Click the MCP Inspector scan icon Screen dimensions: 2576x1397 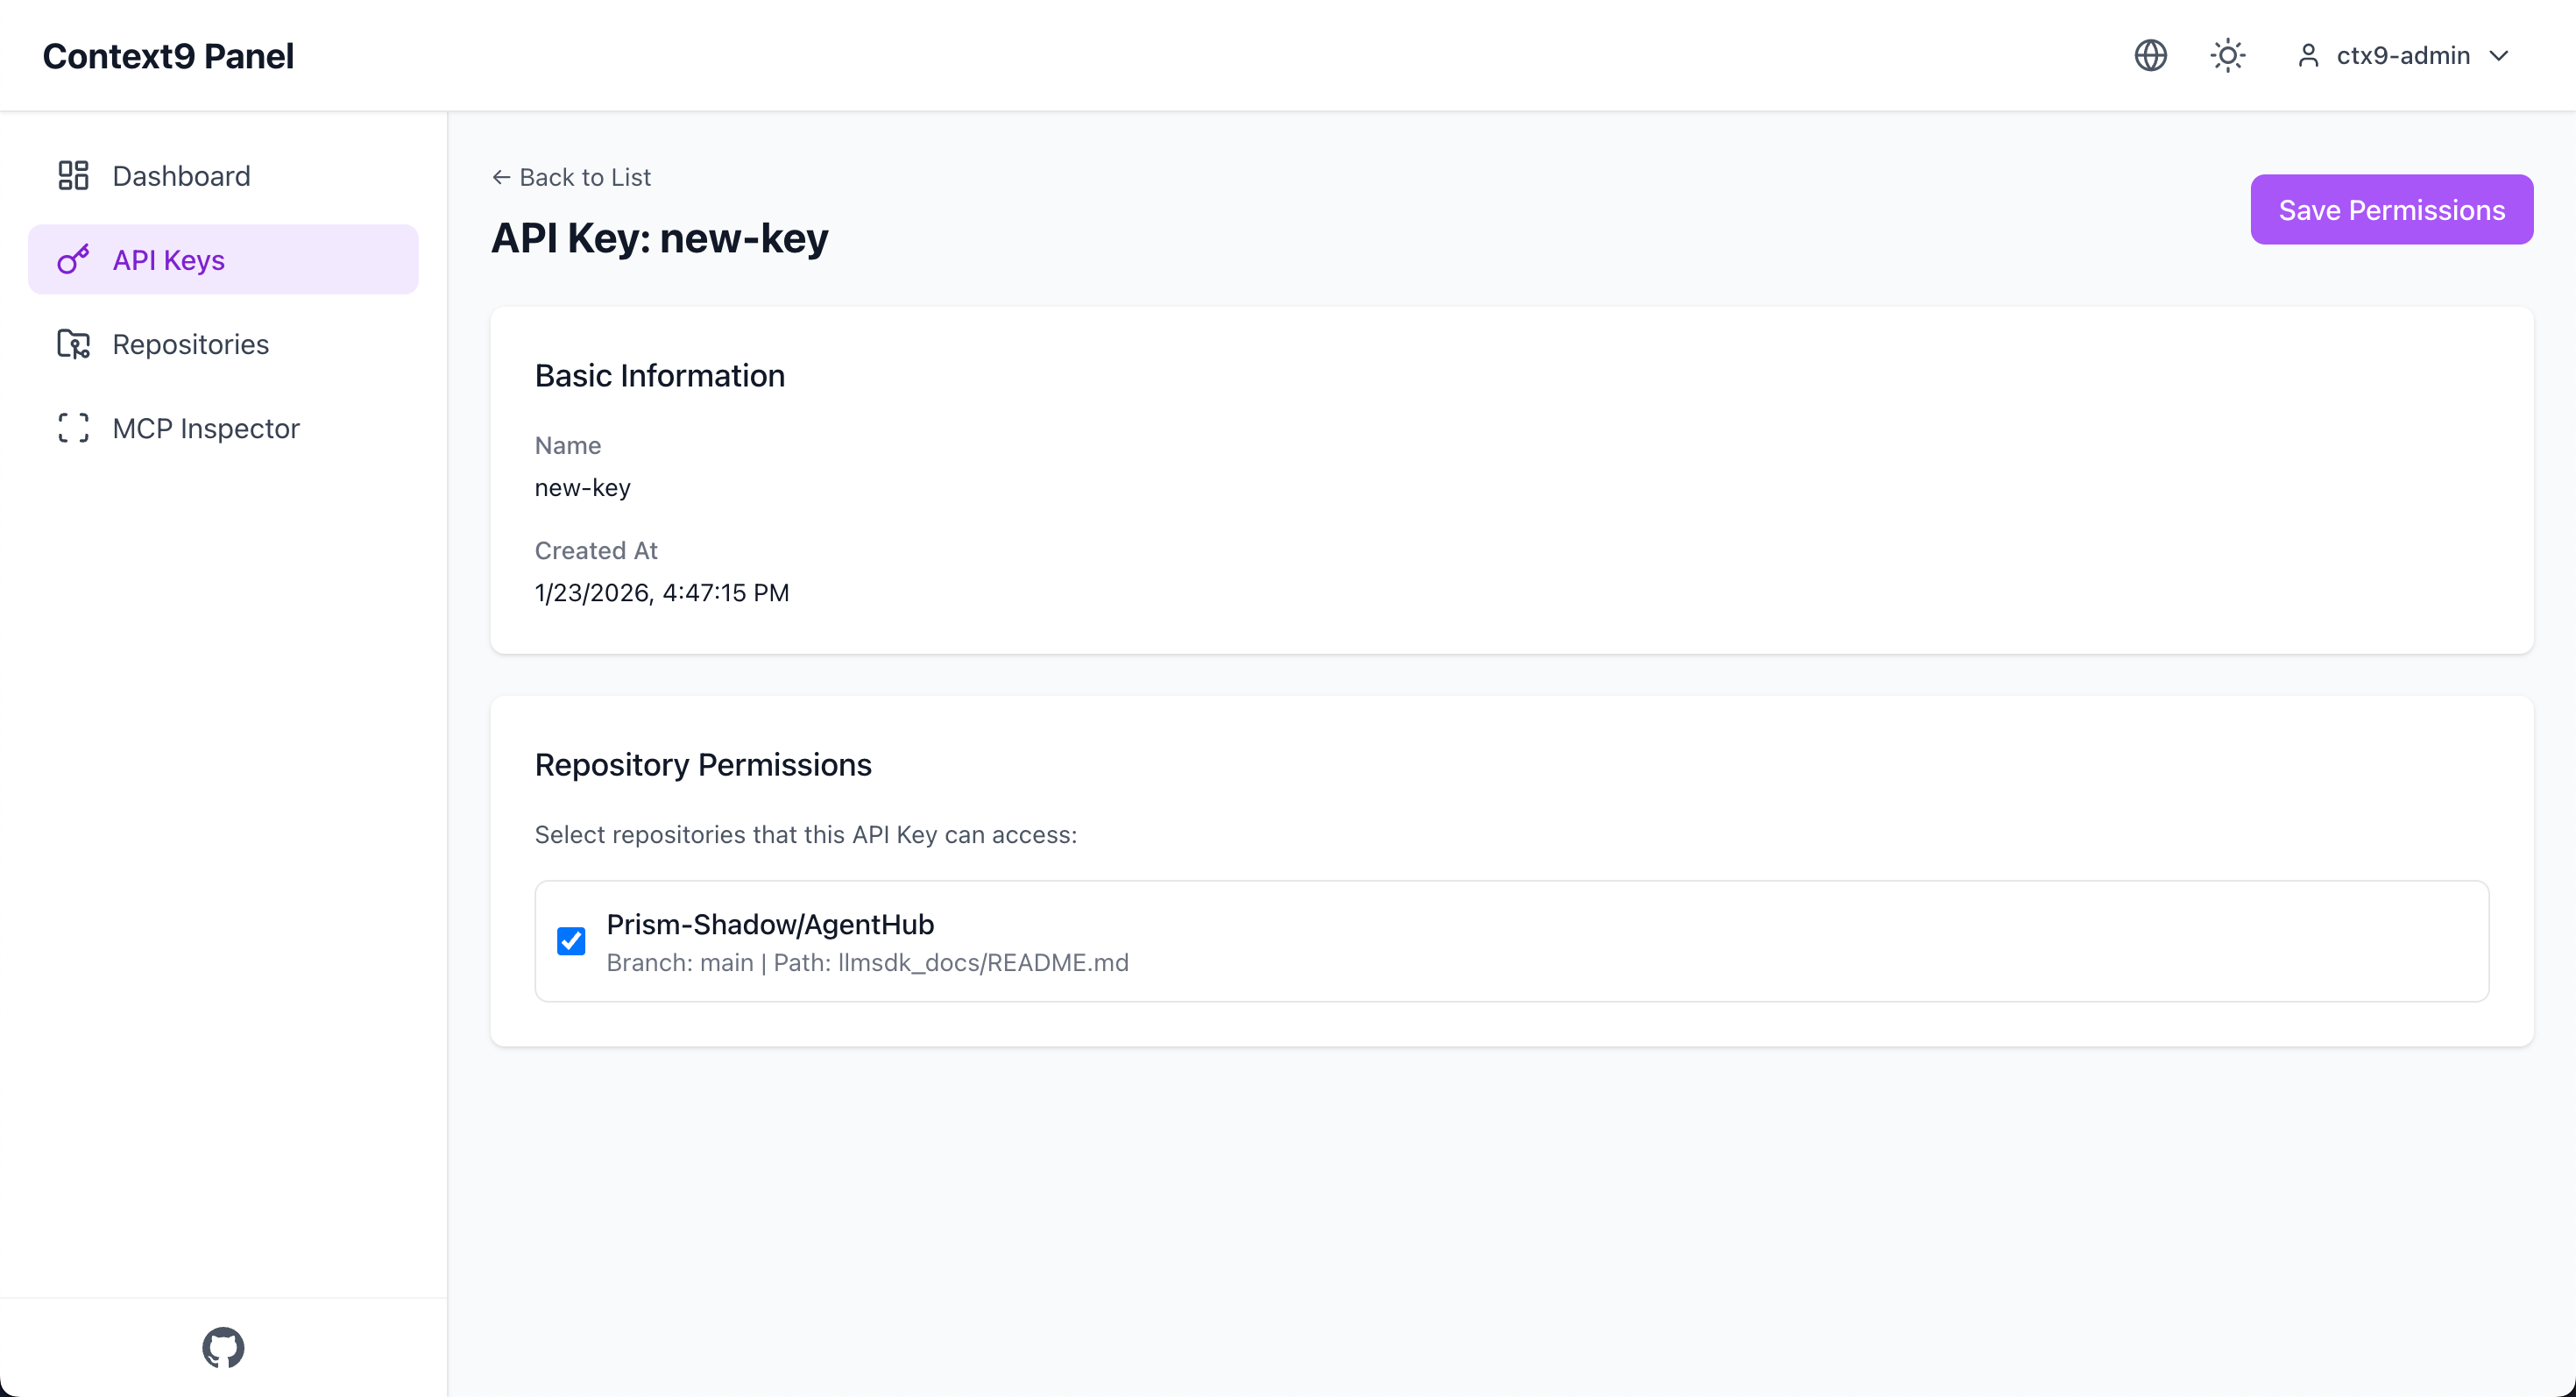(73, 428)
